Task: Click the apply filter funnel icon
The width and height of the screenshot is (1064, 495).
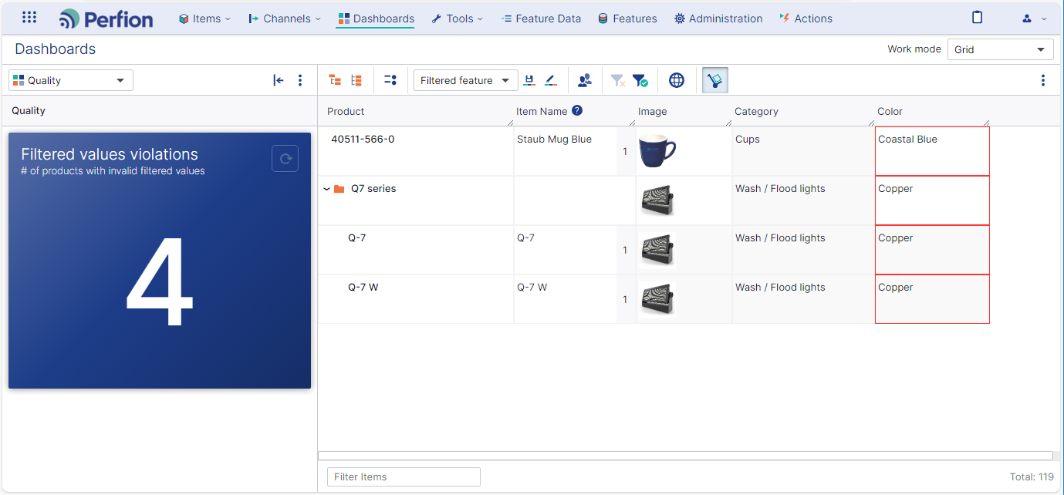Action: pyautogui.click(x=640, y=80)
